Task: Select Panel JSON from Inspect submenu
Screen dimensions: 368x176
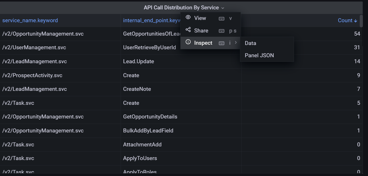Action: [x=259, y=56]
